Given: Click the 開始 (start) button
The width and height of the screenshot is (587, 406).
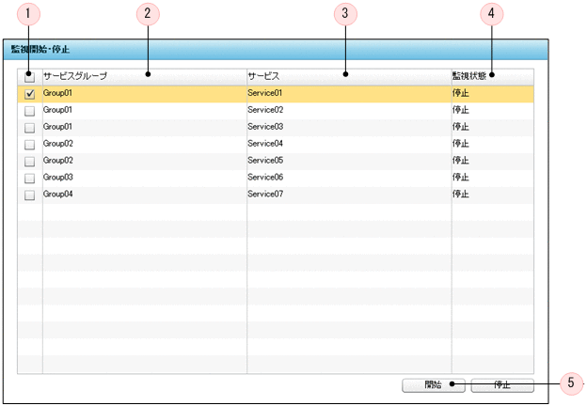Looking at the screenshot, I should [434, 385].
